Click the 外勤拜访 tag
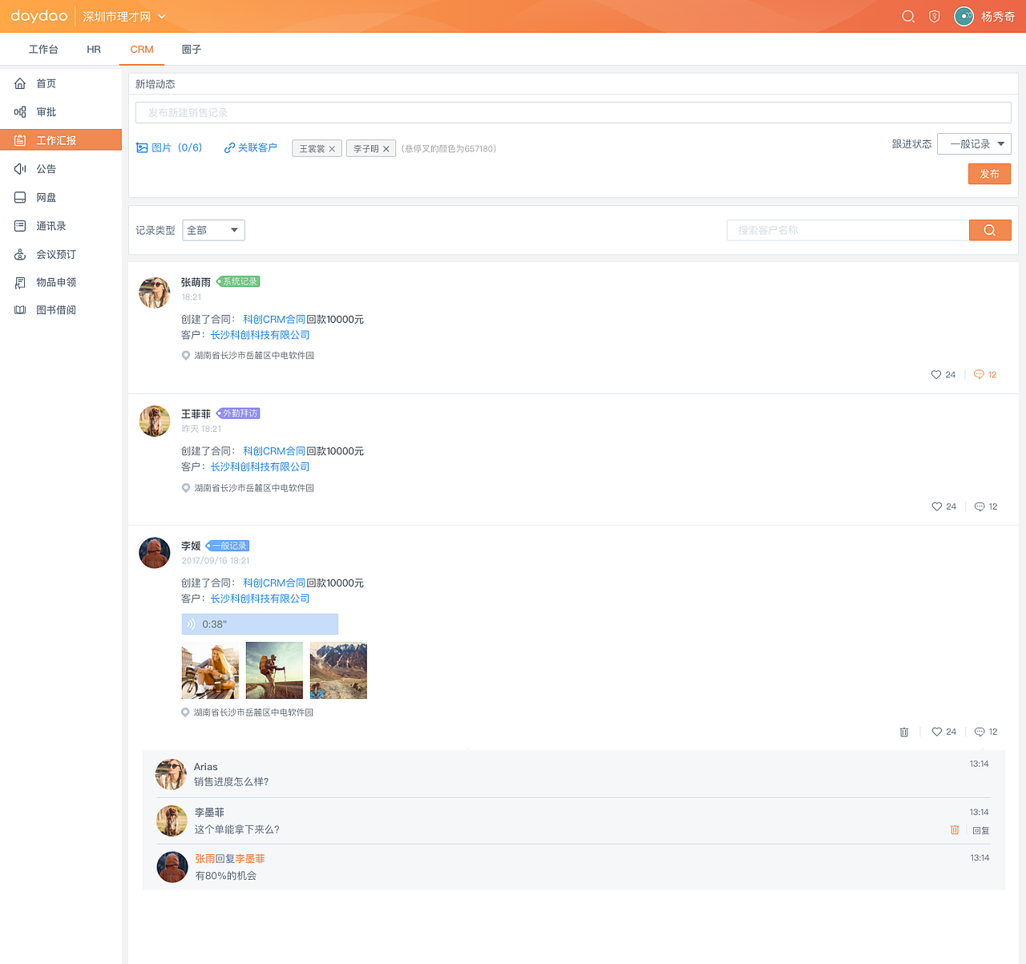This screenshot has width=1026, height=964. tap(238, 413)
